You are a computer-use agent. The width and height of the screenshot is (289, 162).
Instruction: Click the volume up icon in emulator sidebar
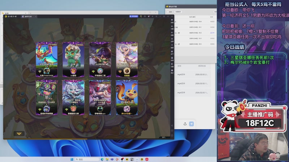pyautogui.click(x=172, y=27)
